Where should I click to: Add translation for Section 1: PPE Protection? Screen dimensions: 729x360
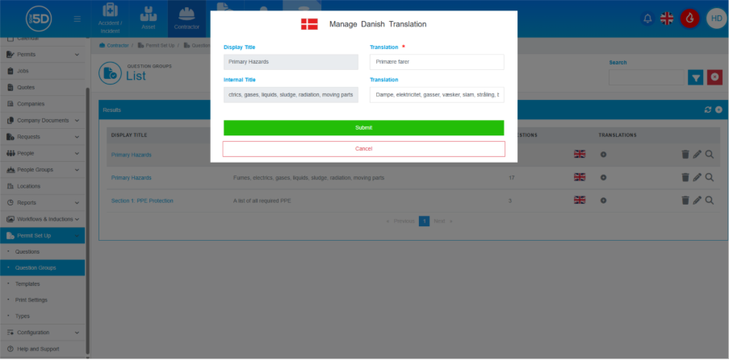click(x=603, y=201)
